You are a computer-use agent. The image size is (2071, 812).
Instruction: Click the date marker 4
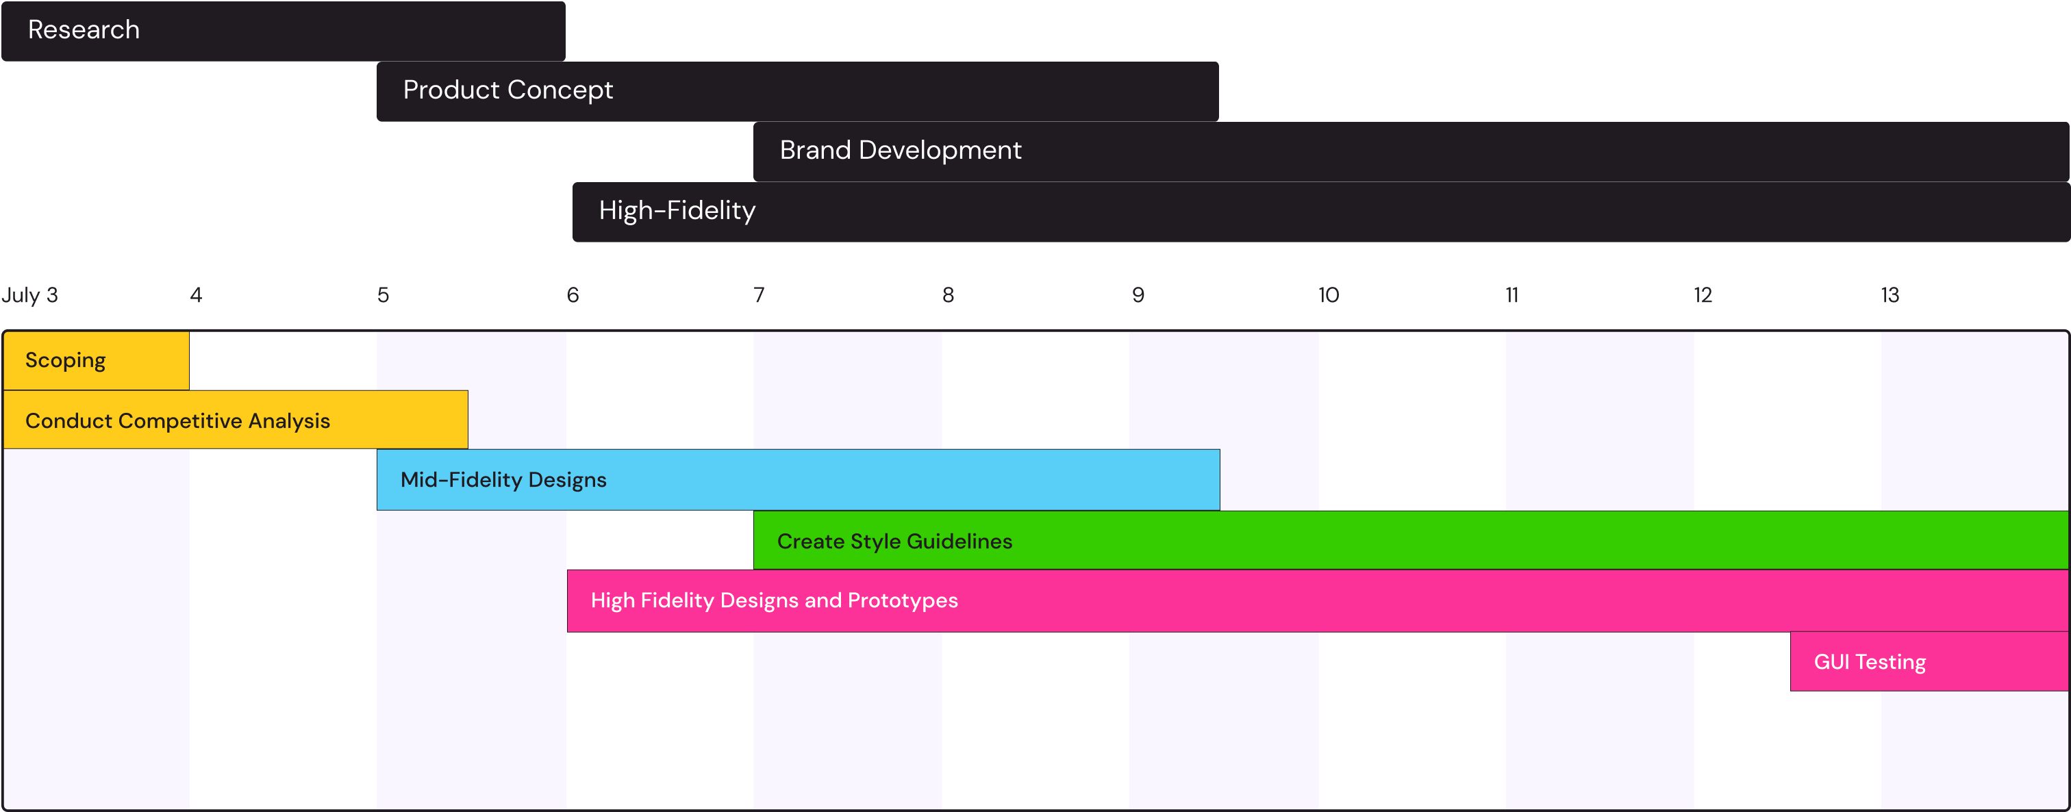[196, 295]
